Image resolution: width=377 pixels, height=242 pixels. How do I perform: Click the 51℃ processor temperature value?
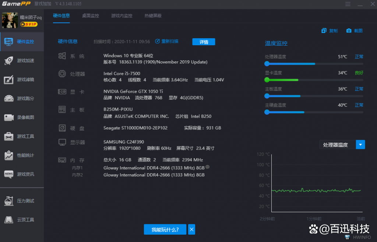pos(342,57)
